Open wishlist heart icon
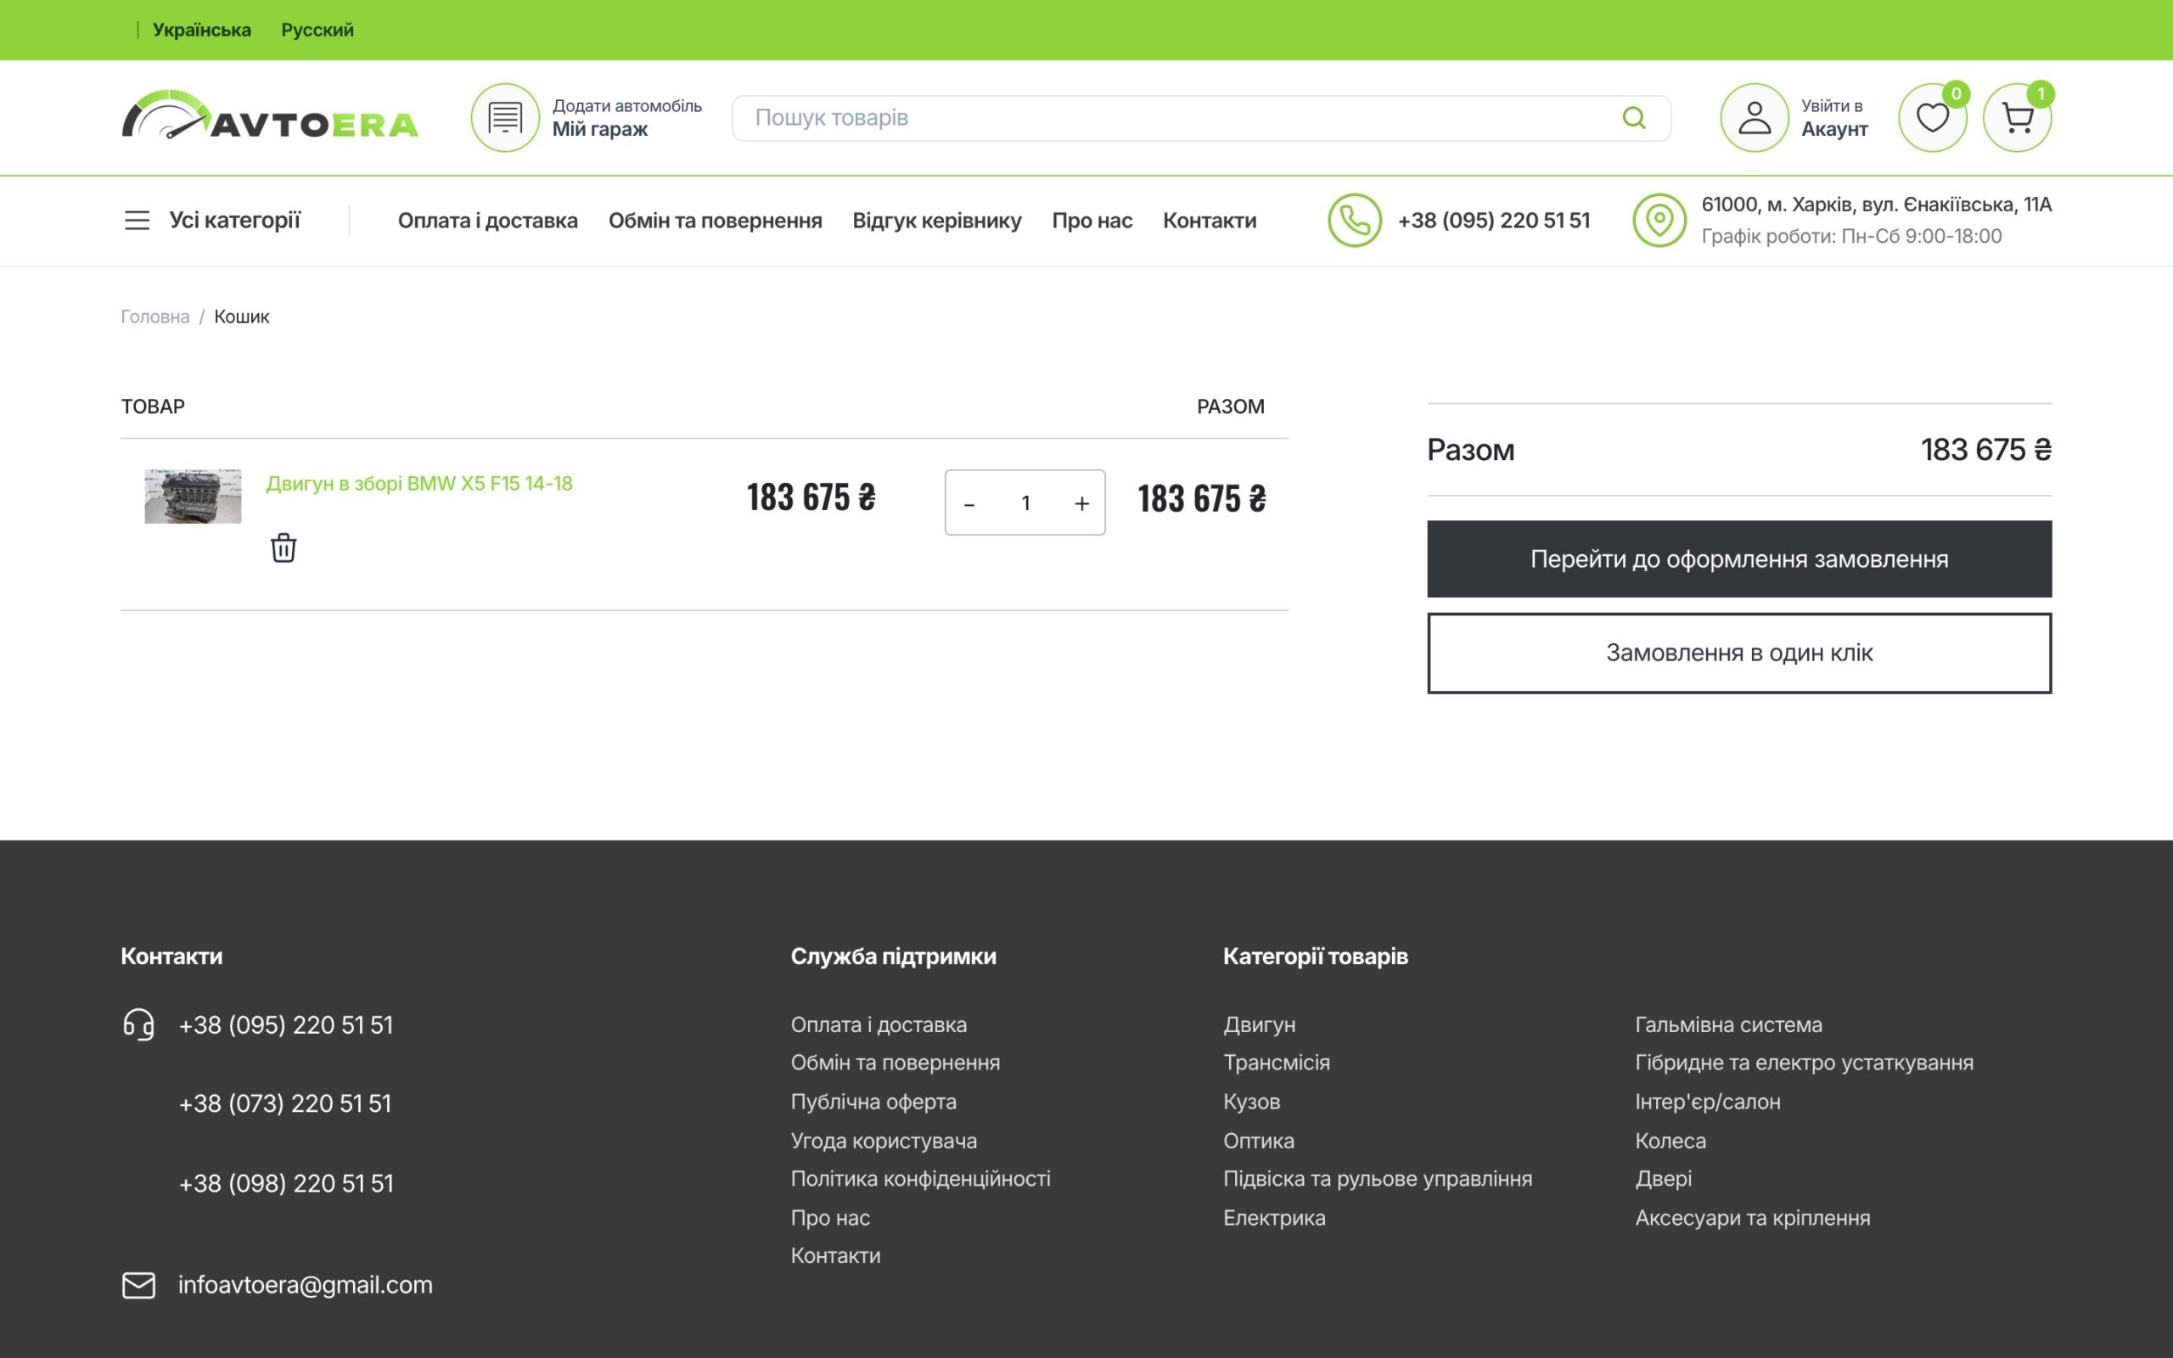Viewport: 2173px width, 1358px height. pyautogui.click(x=1931, y=118)
